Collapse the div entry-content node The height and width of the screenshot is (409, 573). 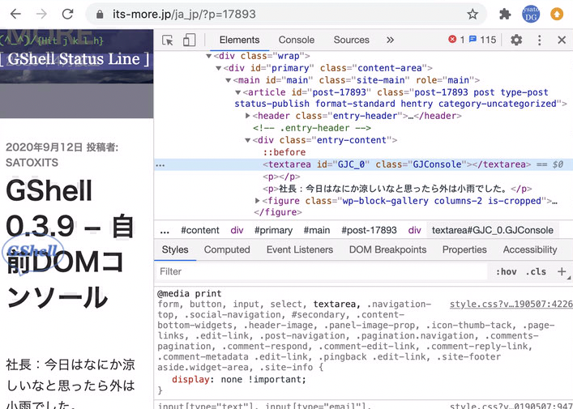248,140
